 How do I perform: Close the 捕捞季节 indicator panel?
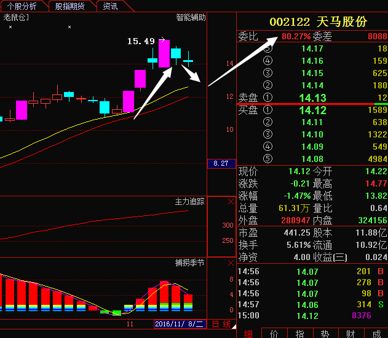(x=231, y=263)
